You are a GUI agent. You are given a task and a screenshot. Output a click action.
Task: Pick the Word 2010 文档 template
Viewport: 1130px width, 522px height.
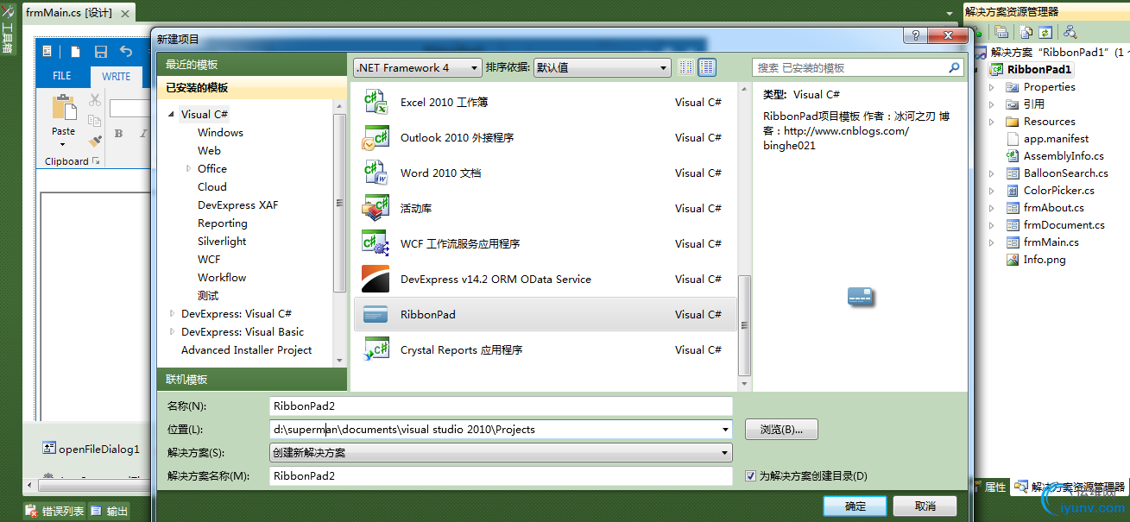tap(545, 173)
